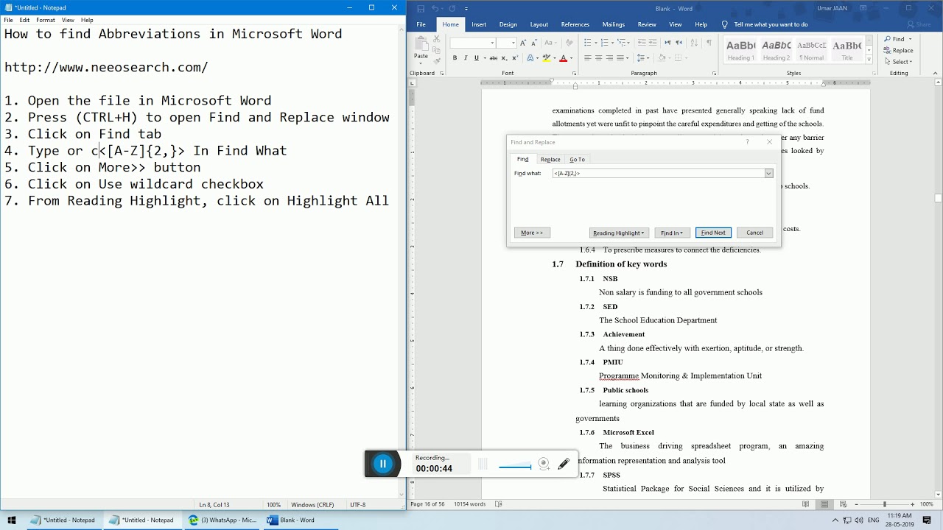Screen dimensions: 943x530
Task: Click the Superscript icon
Action: click(514, 57)
